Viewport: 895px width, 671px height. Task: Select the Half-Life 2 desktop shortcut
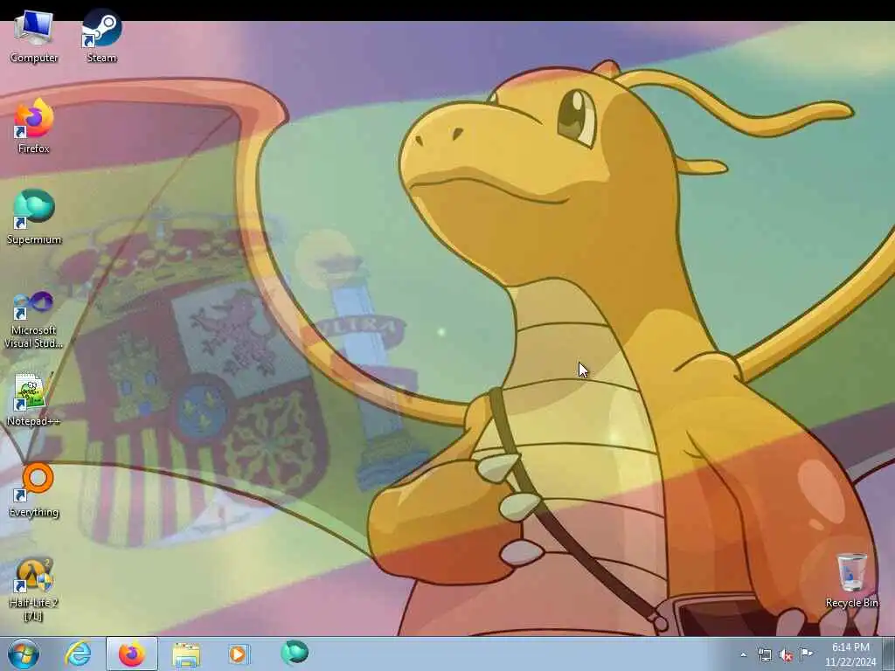[33, 590]
